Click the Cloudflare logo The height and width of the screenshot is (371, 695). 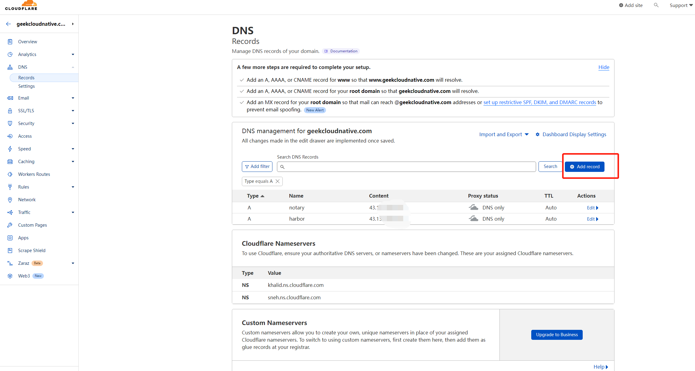coord(21,5)
